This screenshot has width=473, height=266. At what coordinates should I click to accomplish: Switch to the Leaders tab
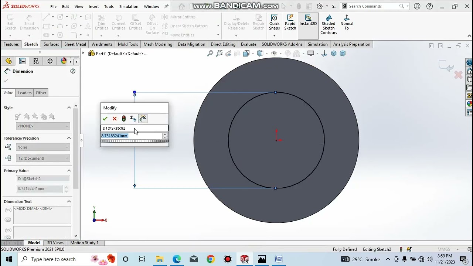pos(25,93)
